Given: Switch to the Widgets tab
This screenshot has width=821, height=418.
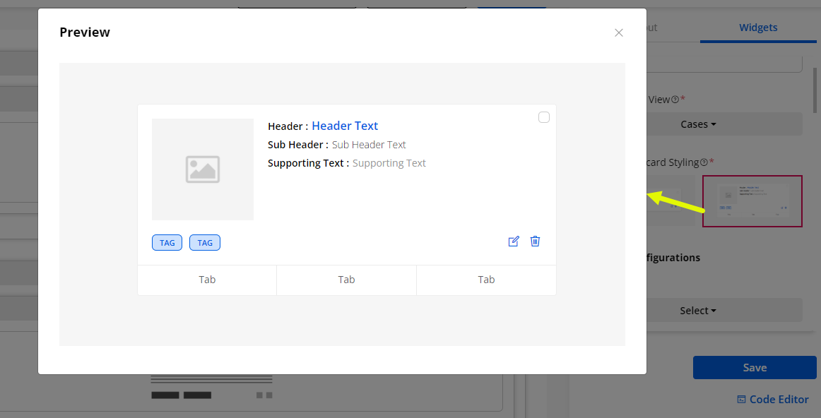Looking at the screenshot, I should click(758, 28).
